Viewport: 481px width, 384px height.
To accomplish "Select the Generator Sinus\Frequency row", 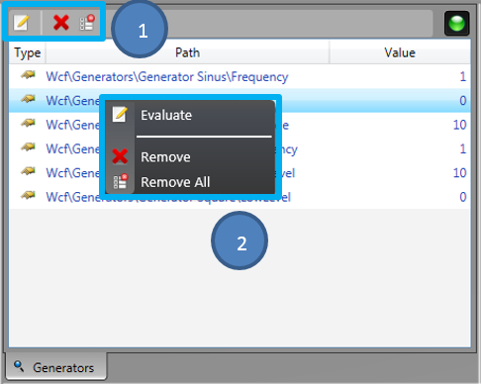I will (240, 76).
